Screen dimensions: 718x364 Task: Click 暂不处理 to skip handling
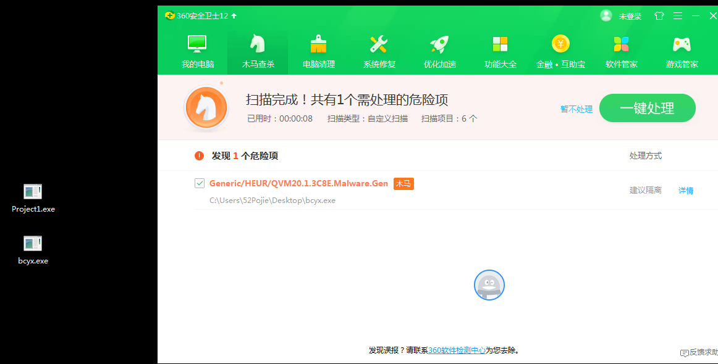tap(575, 109)
